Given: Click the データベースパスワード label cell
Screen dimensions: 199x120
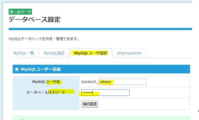Looking at the screenshot, I should [46, 92].
